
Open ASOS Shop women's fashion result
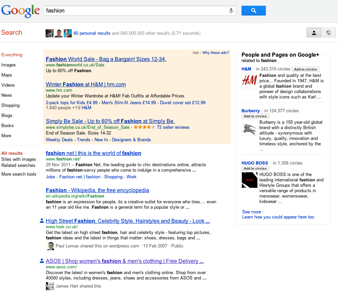click(x=125, y=261)
